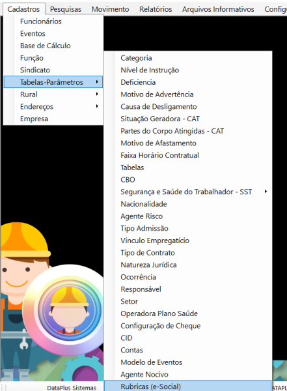Select CID submenu entry
This screenshot has width=287, height=391.
pyautogui.click(x=188, y=338)
